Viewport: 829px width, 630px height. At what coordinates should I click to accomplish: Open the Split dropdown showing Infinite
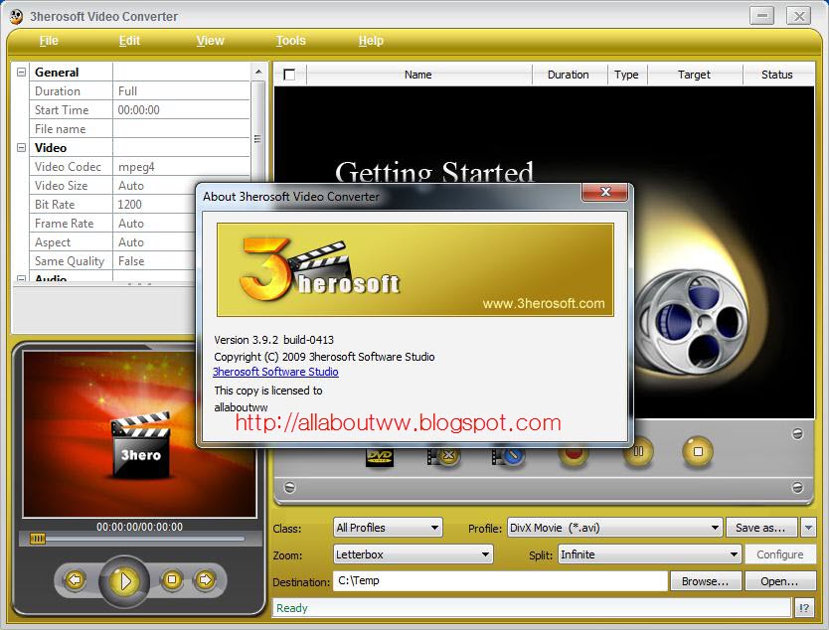(x=649, y=554)
